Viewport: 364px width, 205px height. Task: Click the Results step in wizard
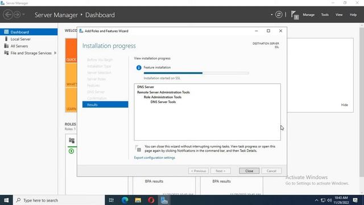coord(105,105)
